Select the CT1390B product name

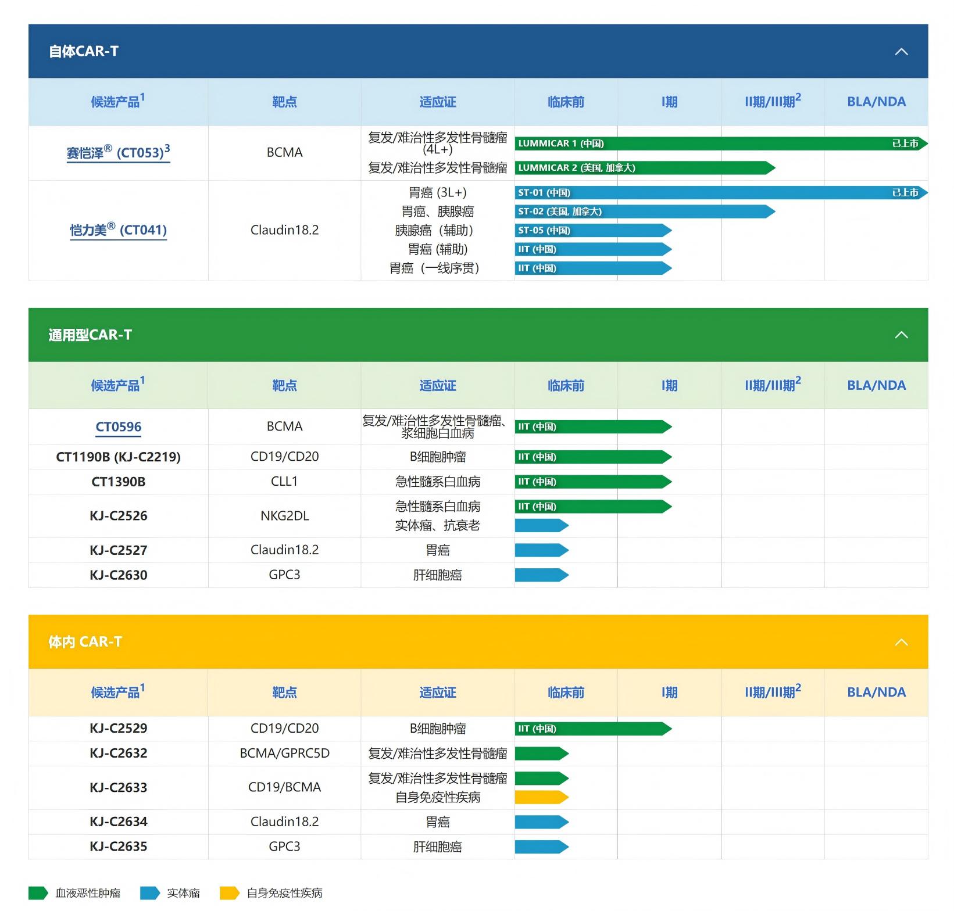coord(119,482)
